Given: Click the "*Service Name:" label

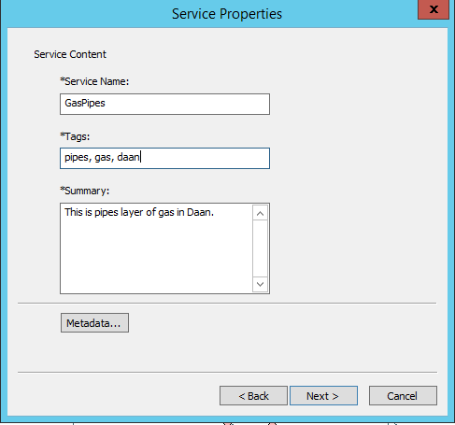Looking at the screenshot, I should 94,81.
